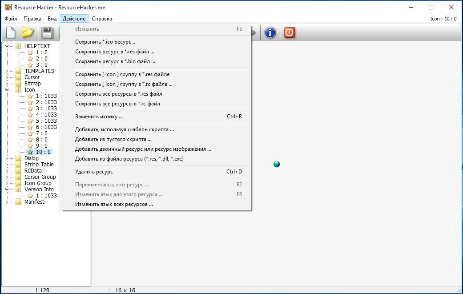Select Icon resource 6 : 1033
Viewport: 463px width, 294px height.
[46, 127]
